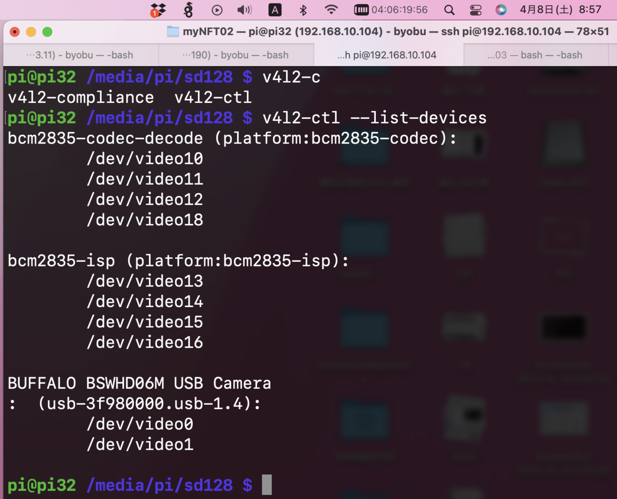617x499 pixels.
Task: Open the Wi-Fi menu from the menu bar
Action: pos(331,10)
